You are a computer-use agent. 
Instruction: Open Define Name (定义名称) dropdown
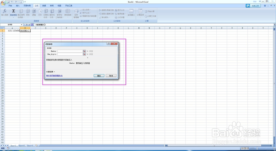pos(86,10)
